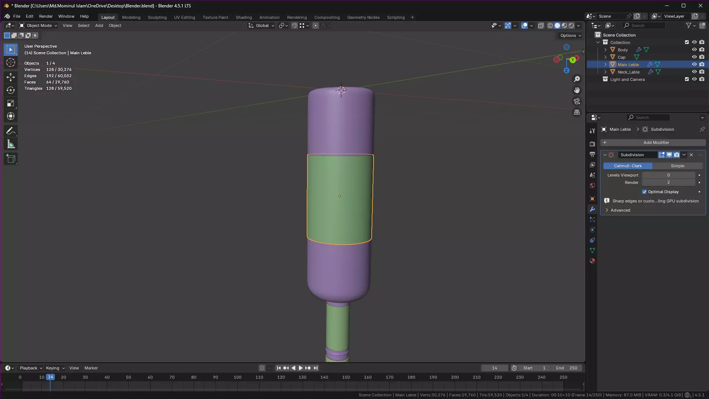This screenshot has height=399, width=709.
Task: Open the Material properties tab
Action: (592, 261)
